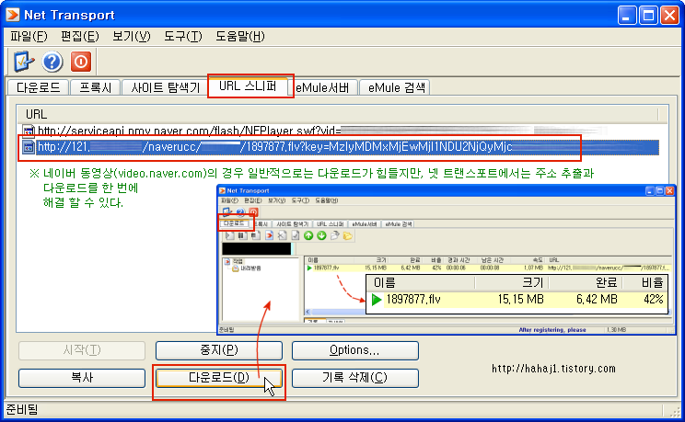Select the highlighted 1897877.flv naverucc URL row
The width and height of the screenshot is (685, 422).
click(342, 146)
